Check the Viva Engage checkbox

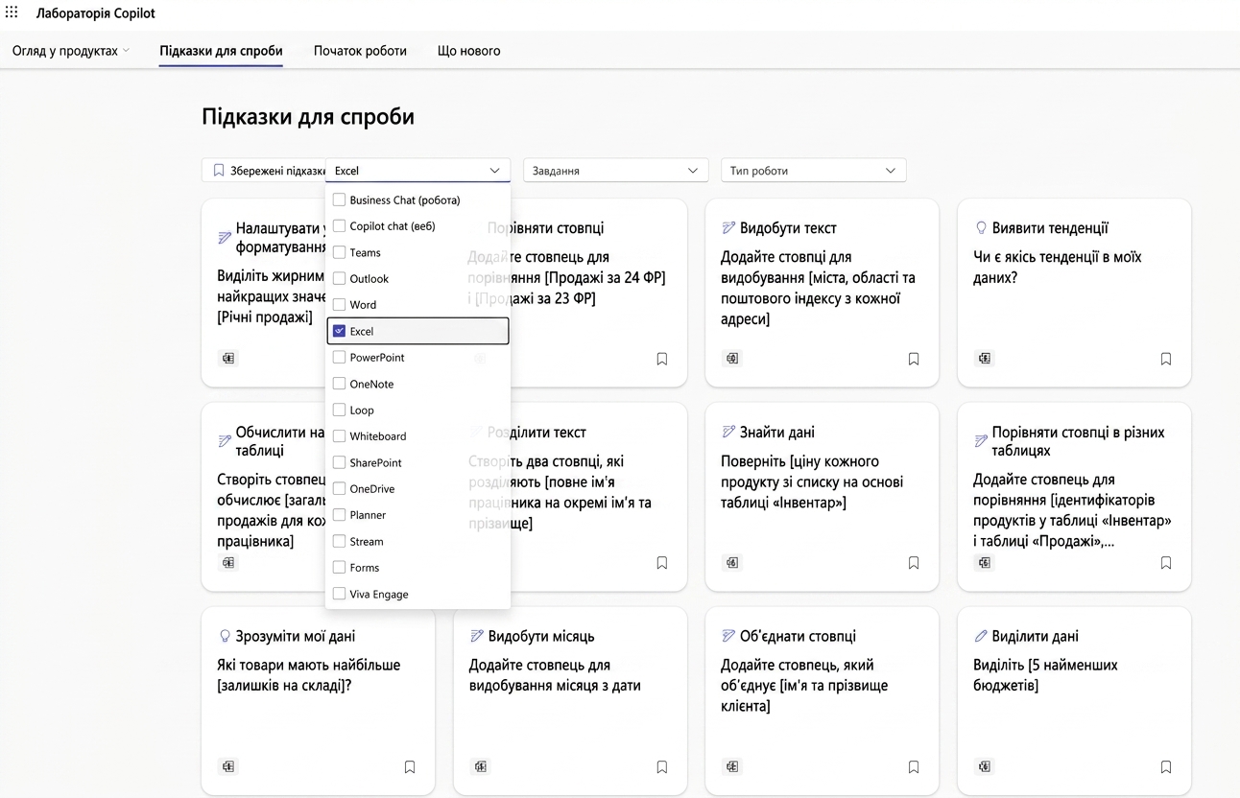coord(339,594)
